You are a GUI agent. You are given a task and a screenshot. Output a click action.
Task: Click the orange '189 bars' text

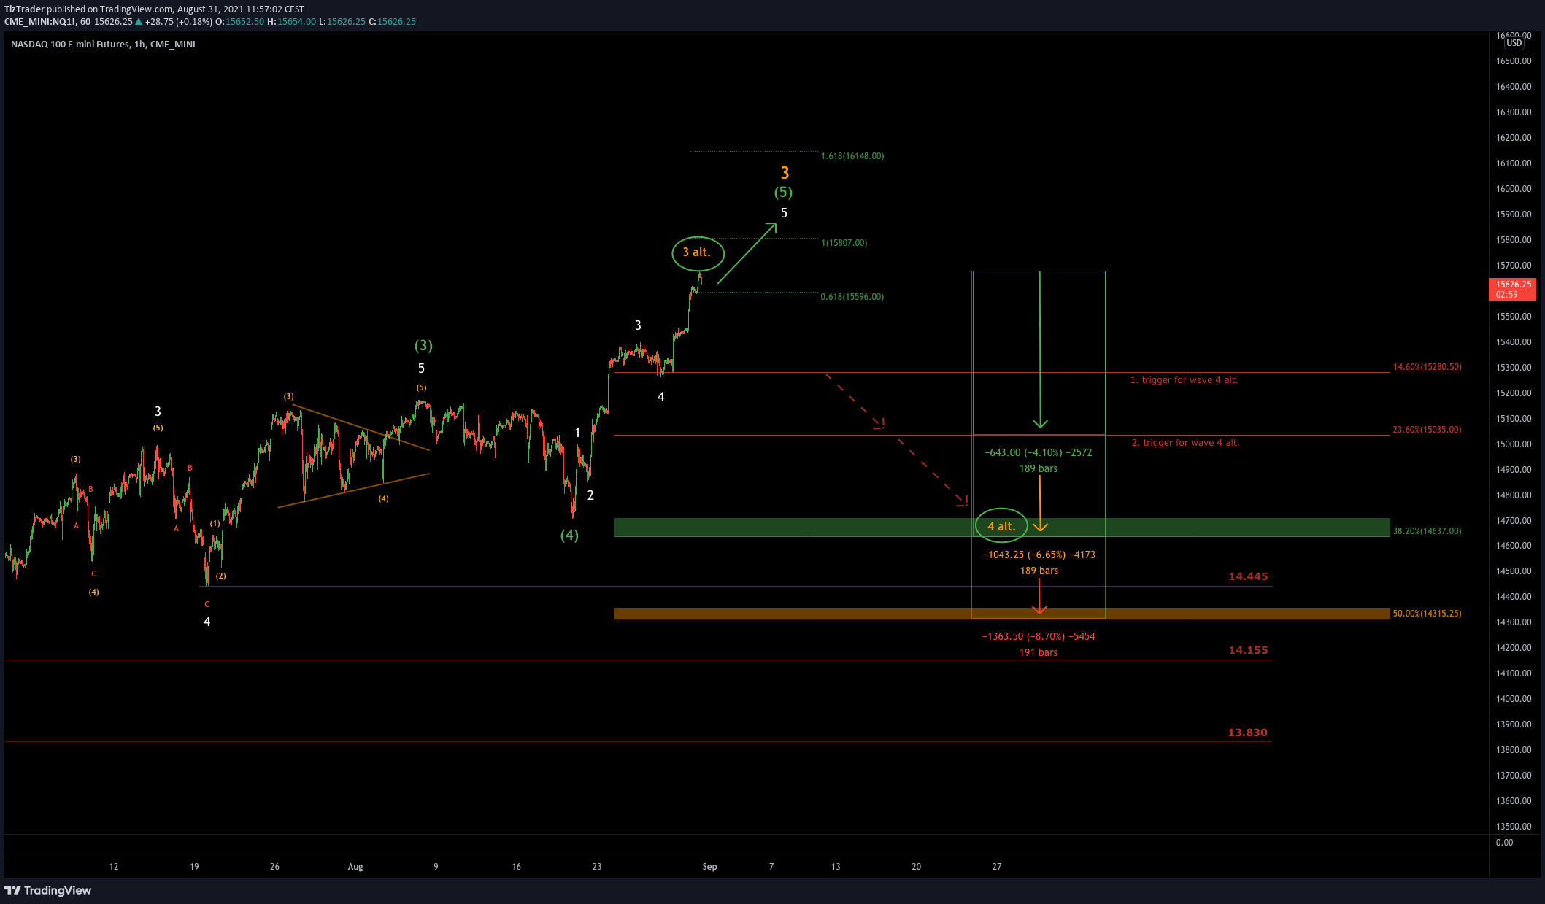click(1039, 571)
